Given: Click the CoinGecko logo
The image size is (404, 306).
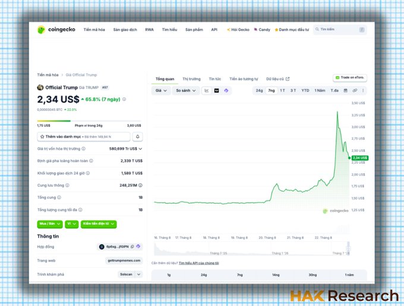Looking at the screenshot, I should coord(56,30).
